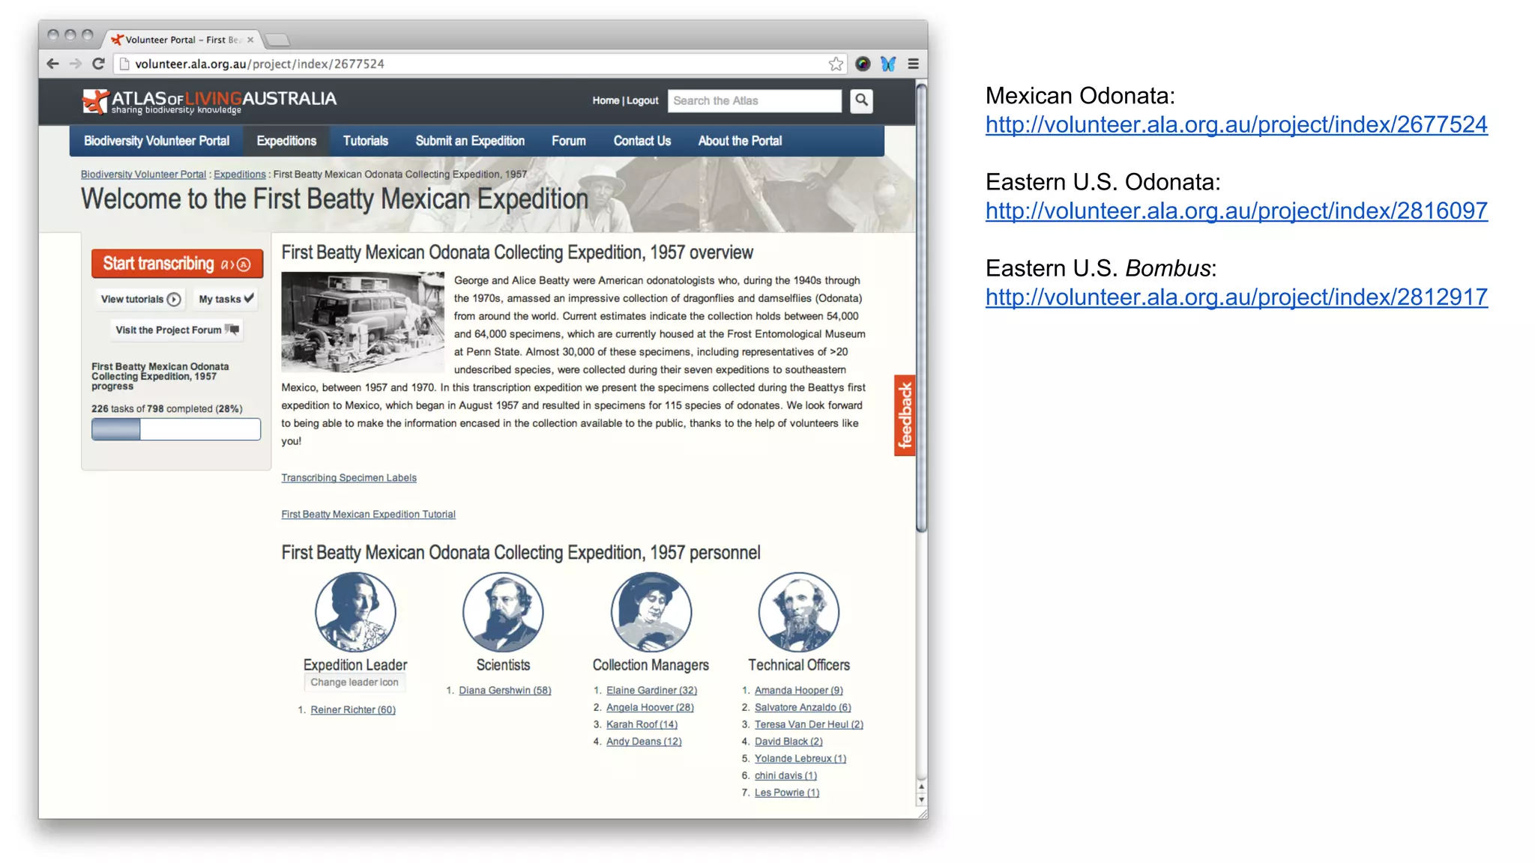Click View tutorials button
Image resolution: width=1535 pixels, height=863 pixels.
click(140, 299)
